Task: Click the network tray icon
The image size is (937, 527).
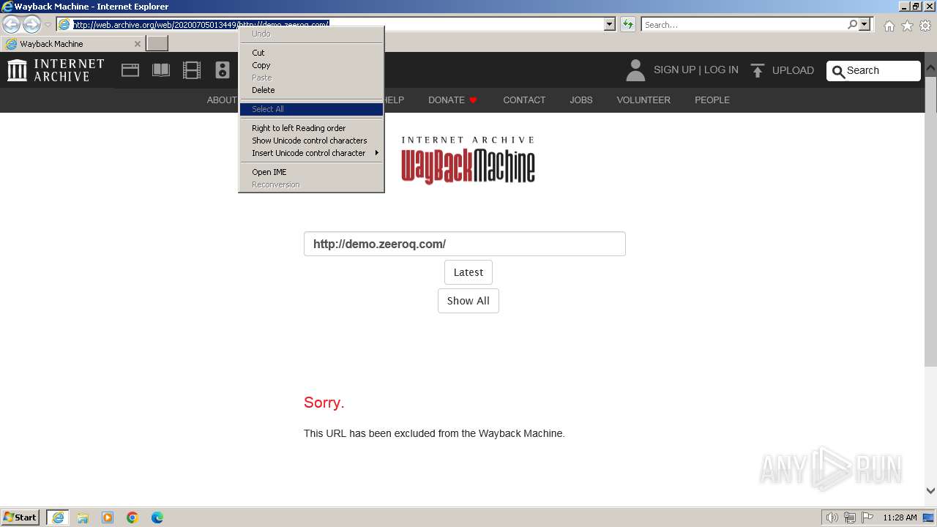Action: 850,517
